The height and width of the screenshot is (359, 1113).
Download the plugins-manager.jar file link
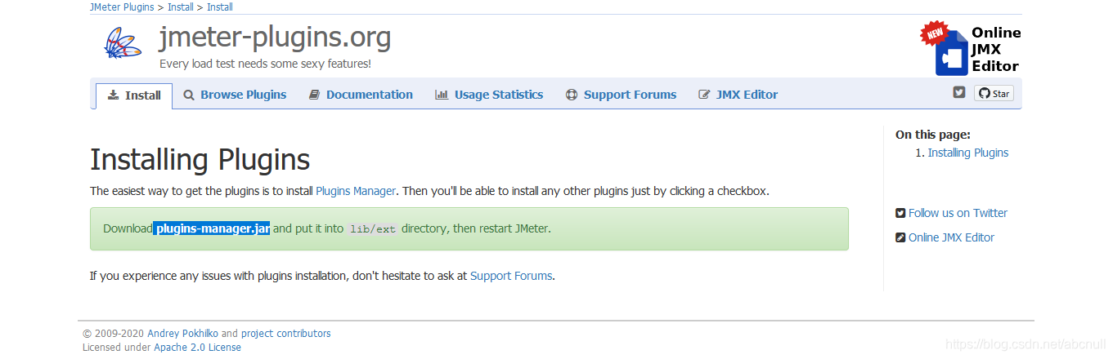[212, 228]
